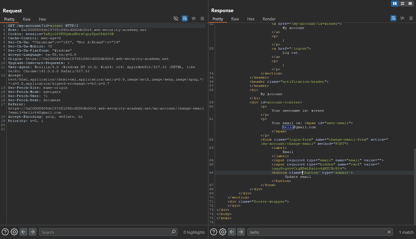Click the button class='button' line

pos(312,173)
